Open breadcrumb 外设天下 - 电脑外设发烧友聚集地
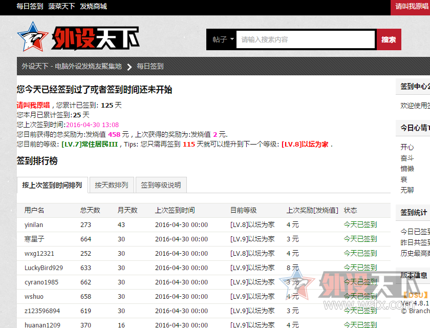Screen dimensions: 430x328 coord(72,66)
